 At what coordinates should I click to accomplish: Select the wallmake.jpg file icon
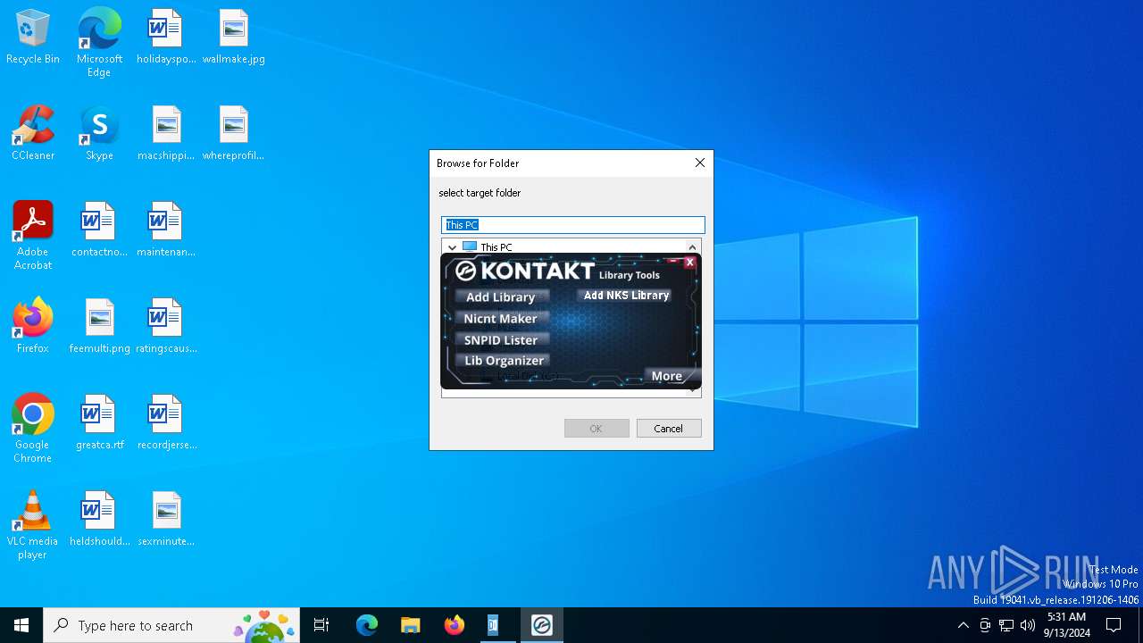pos(233,37)
